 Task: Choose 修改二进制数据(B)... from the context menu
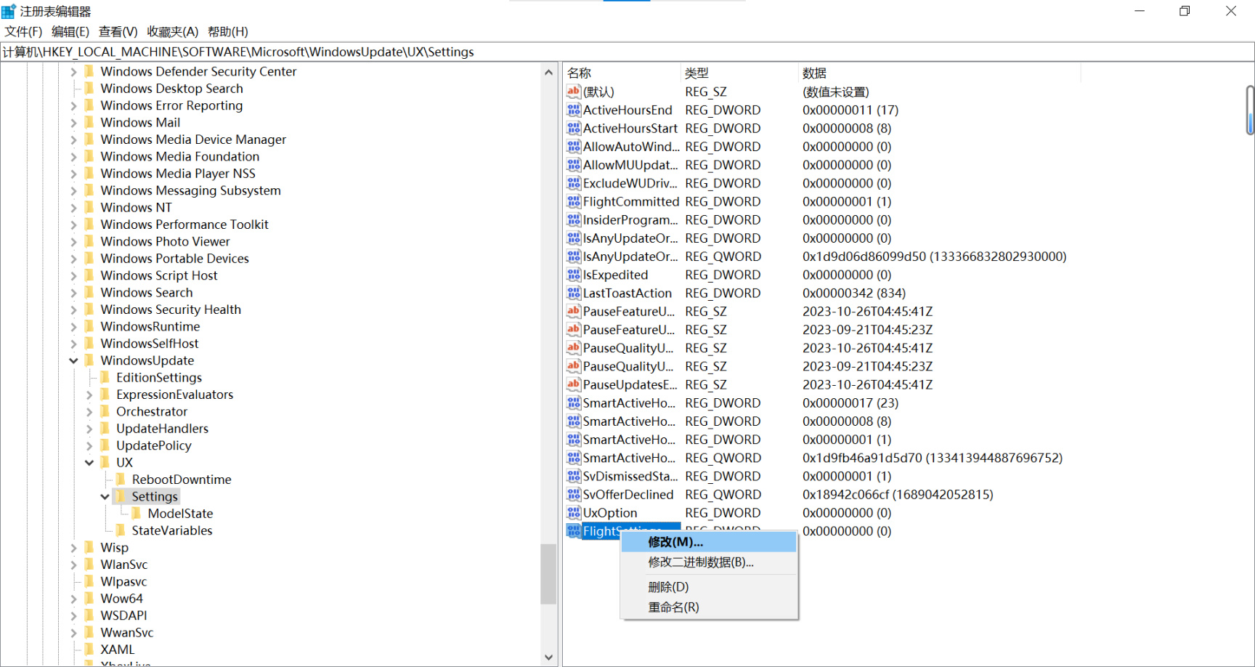click(709, 562)
